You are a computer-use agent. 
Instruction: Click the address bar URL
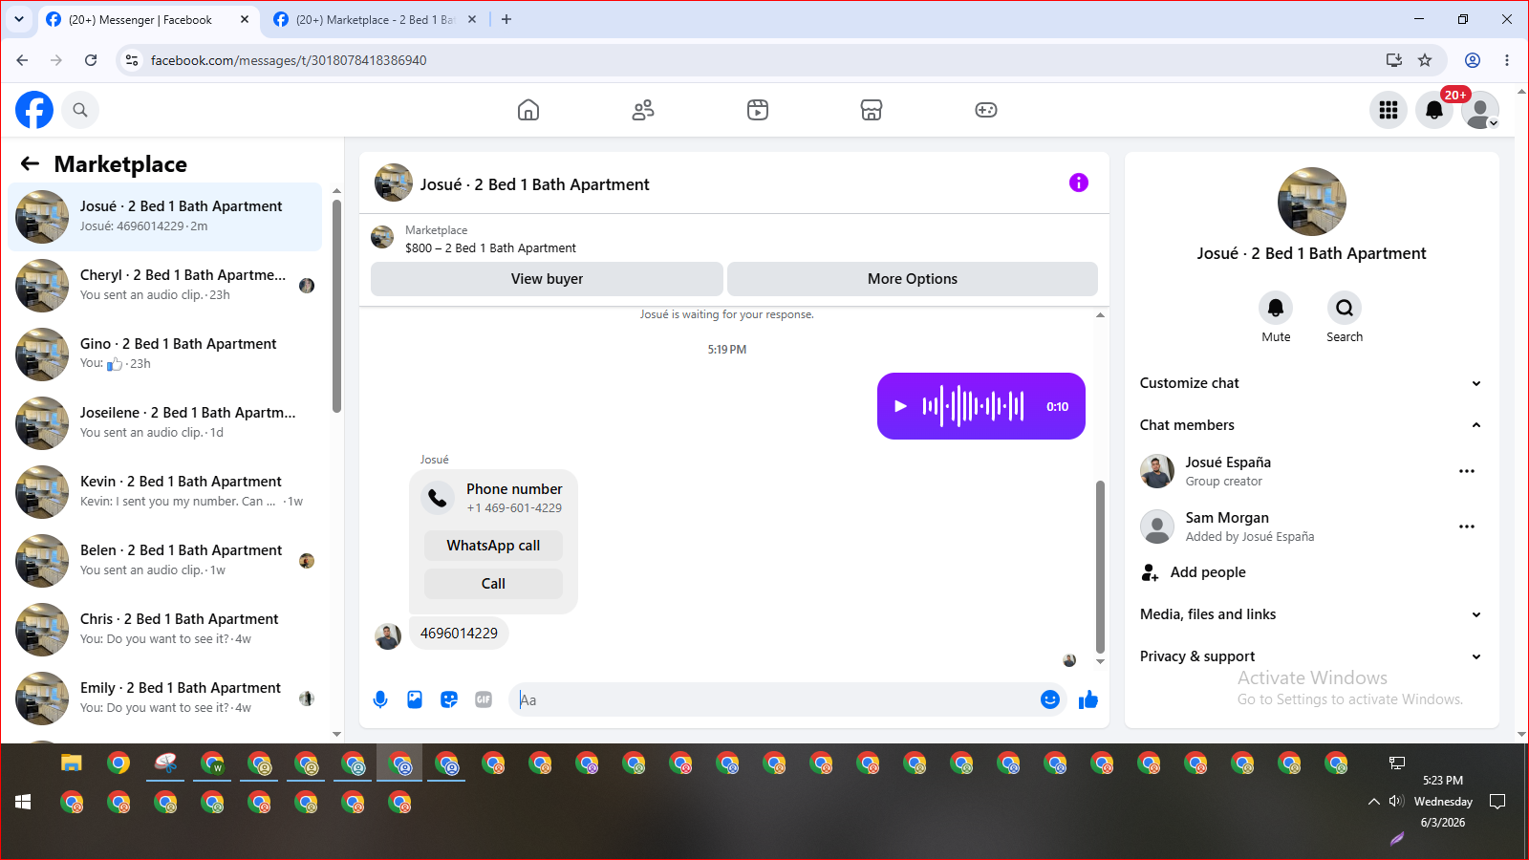click(289, 60)
